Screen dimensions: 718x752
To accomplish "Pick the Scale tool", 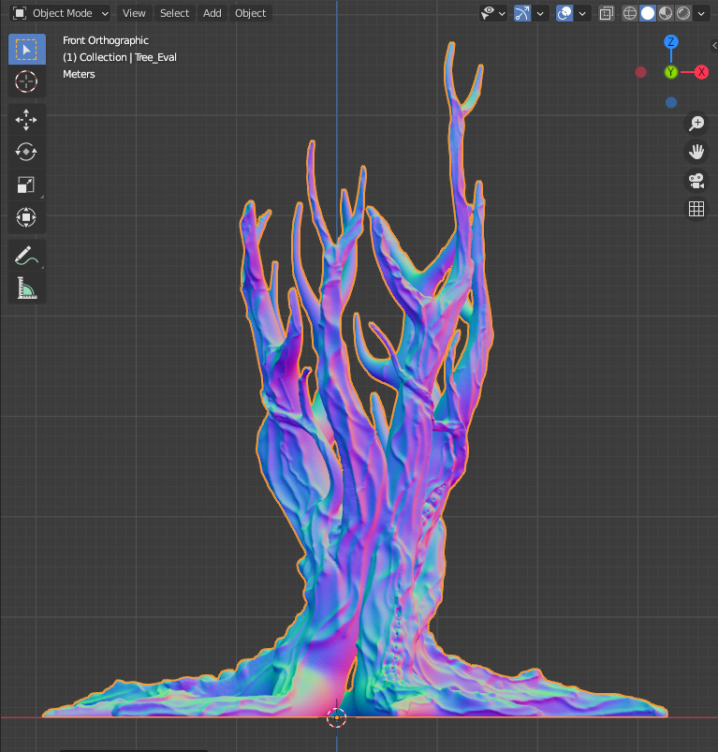I will point(26,184).
